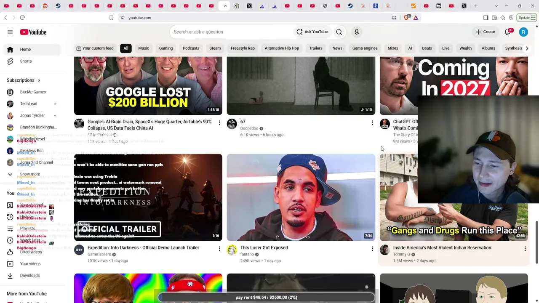
Task: Filter the feed by Game engines
Action: click(365, 48)
